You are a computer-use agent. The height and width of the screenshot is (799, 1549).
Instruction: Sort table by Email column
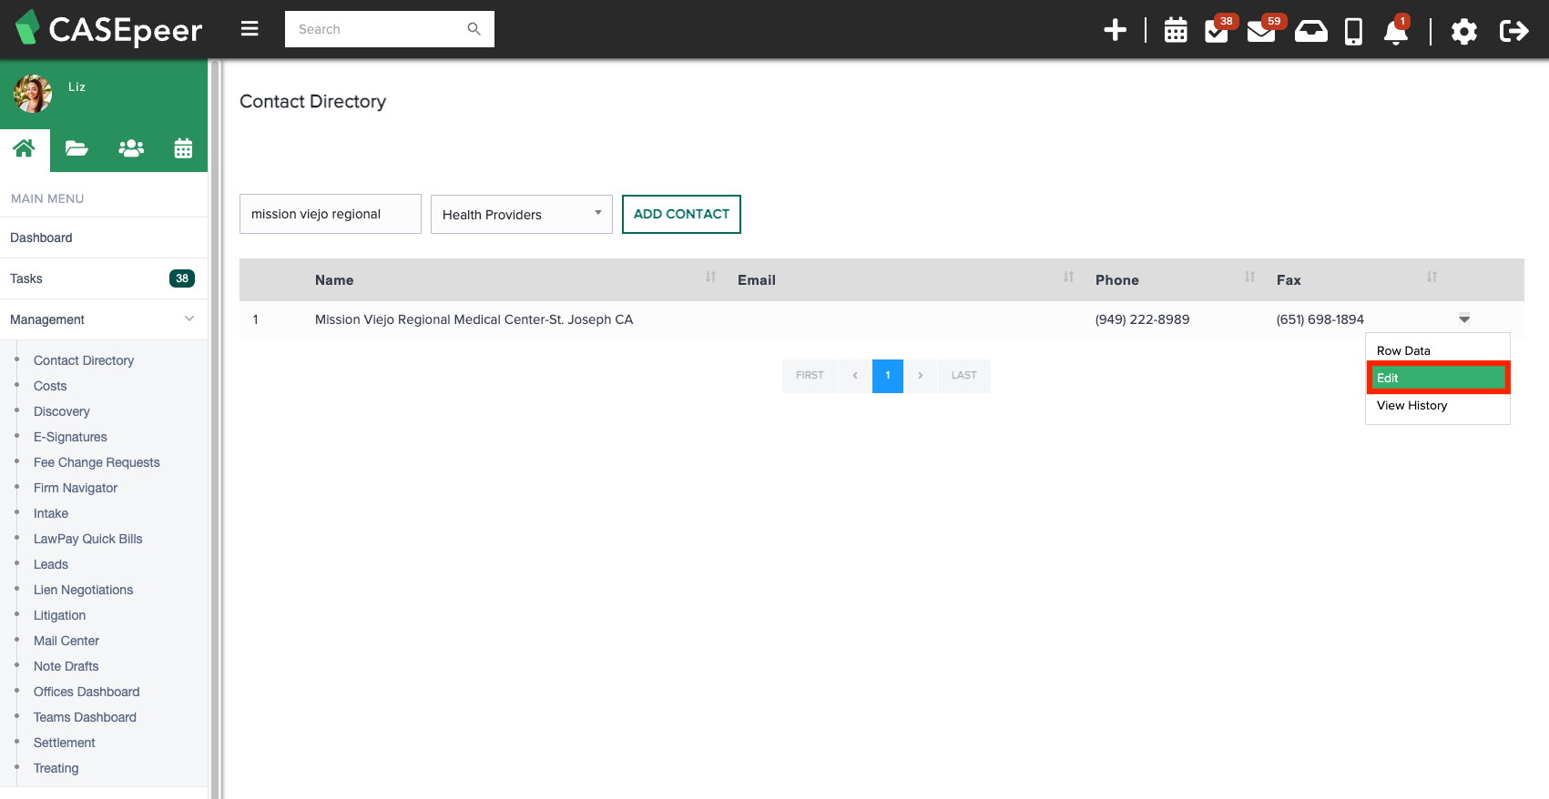[1068, 277]
